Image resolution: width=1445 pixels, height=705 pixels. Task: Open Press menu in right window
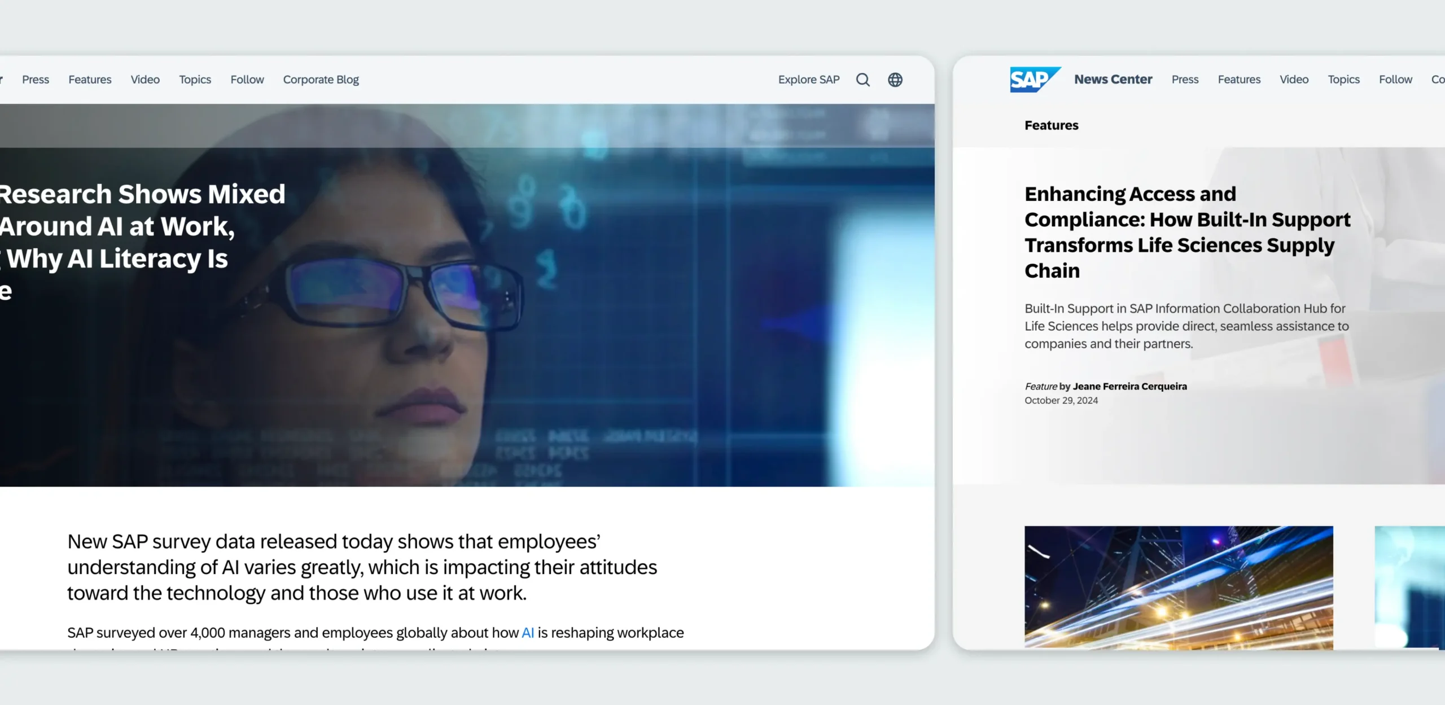pos(1185,80)
